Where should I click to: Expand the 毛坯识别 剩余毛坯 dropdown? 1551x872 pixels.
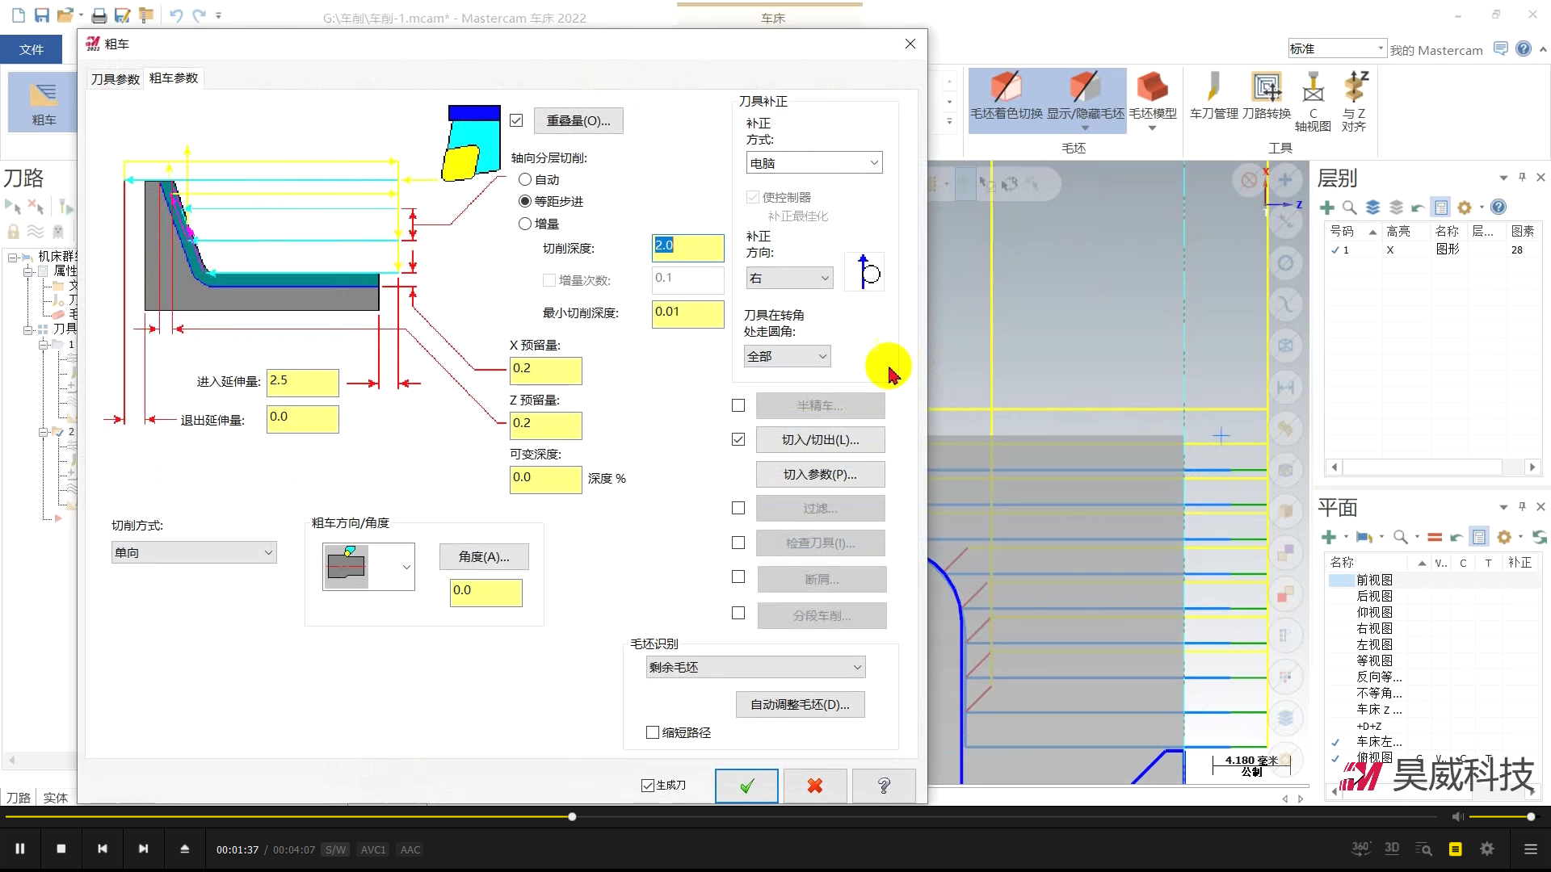[x=755, y=667]
